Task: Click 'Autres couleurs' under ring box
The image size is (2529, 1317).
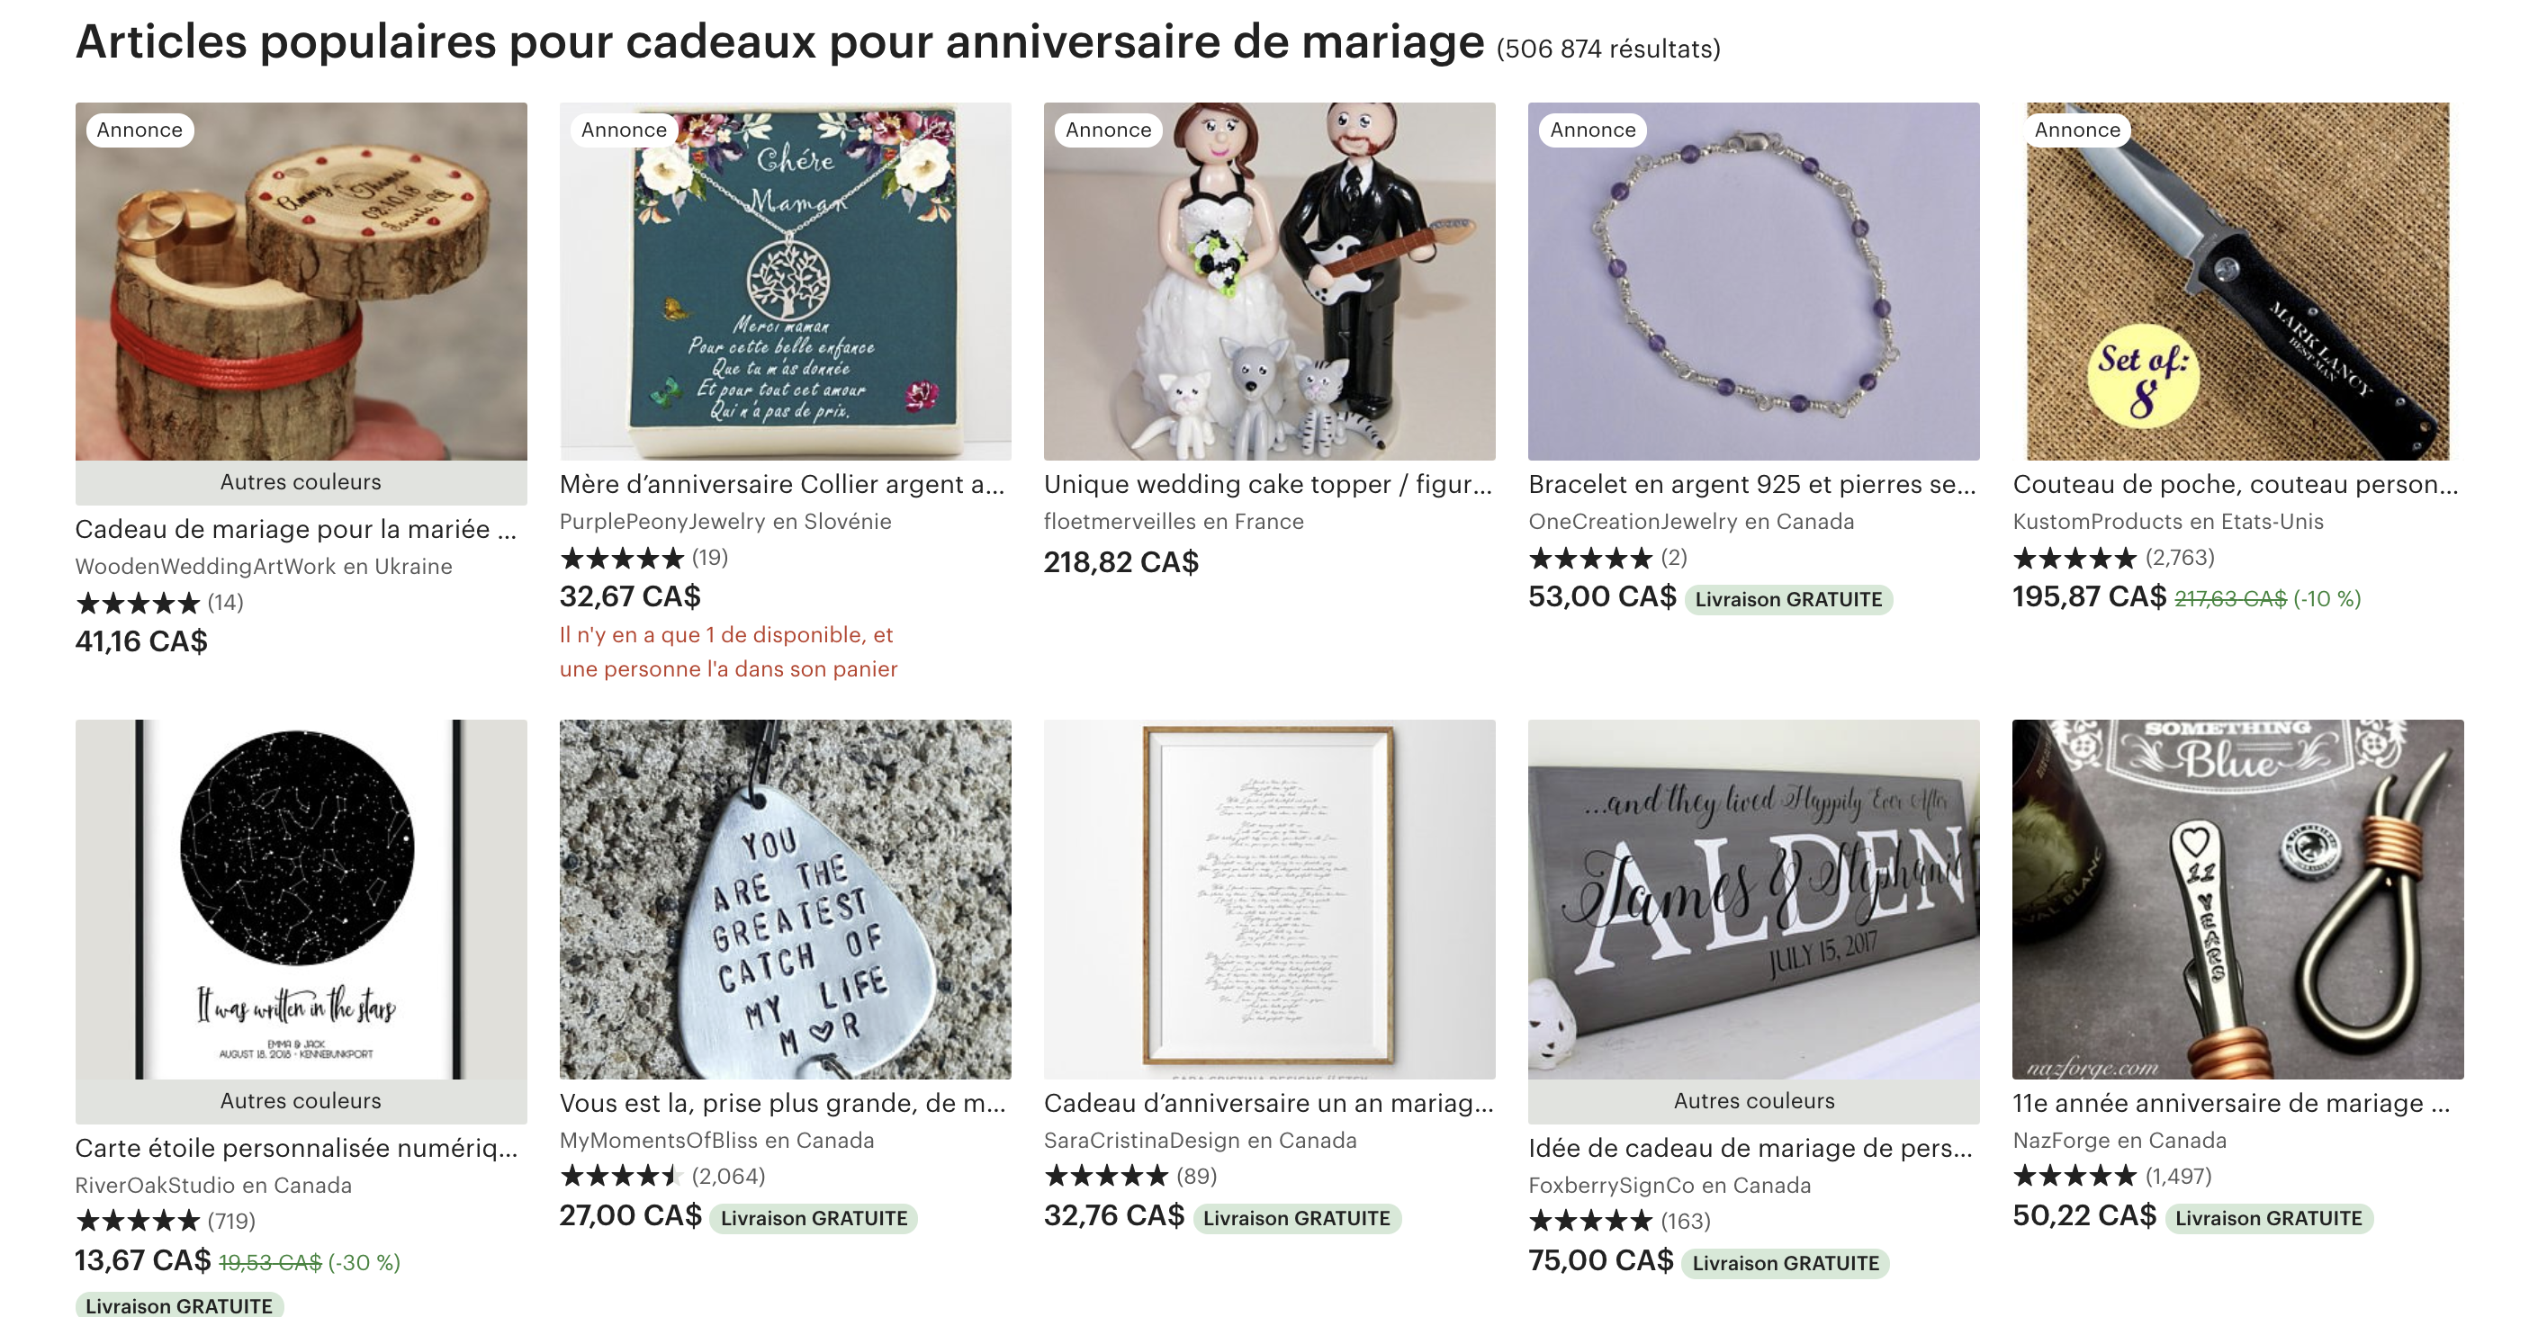Action: click(301, 482)
